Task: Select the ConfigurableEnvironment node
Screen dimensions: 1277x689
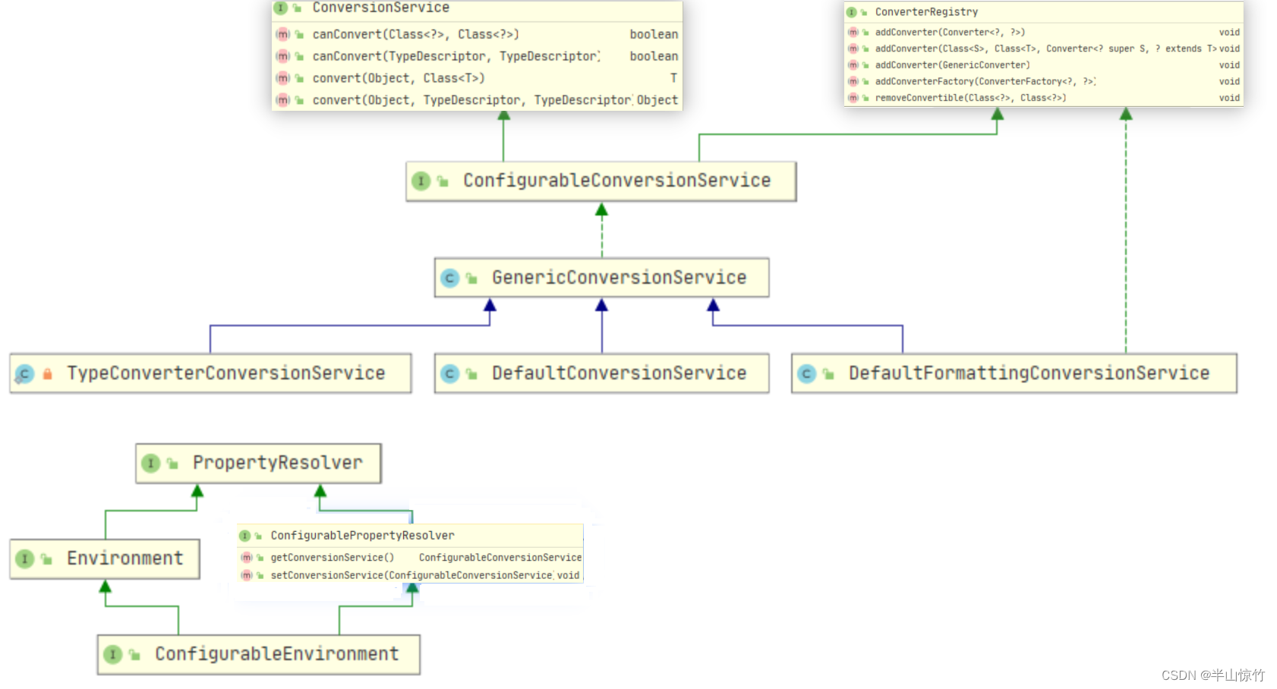Action: [258, 655]
